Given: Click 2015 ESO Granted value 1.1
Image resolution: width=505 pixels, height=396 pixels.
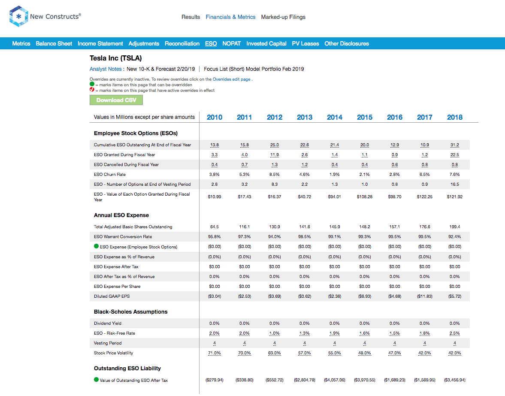Looking at the screenshot, I should point(365,155).
